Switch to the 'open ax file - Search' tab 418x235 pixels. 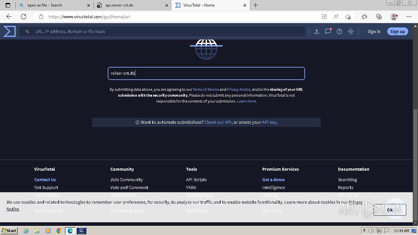tap(55, 5)
